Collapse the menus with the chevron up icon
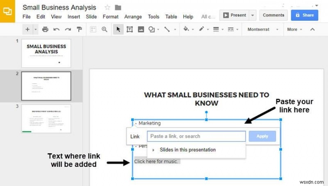 pos(312,29)
